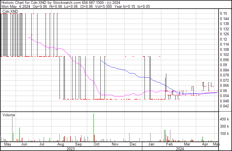232x151 pixels.
Task: Click the 150 k volume axis label
Action: click(x=224, y=133)
